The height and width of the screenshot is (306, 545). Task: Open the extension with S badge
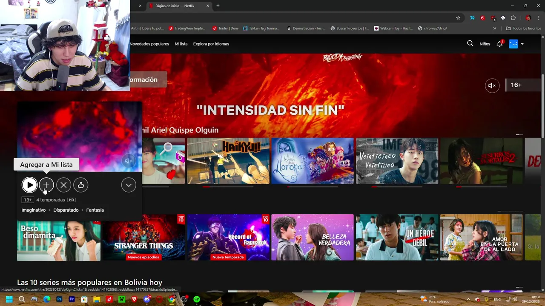(x=493, y=18)
